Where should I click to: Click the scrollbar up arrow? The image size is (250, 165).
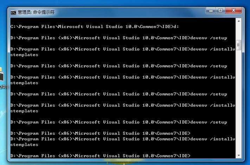coord(238,22)
